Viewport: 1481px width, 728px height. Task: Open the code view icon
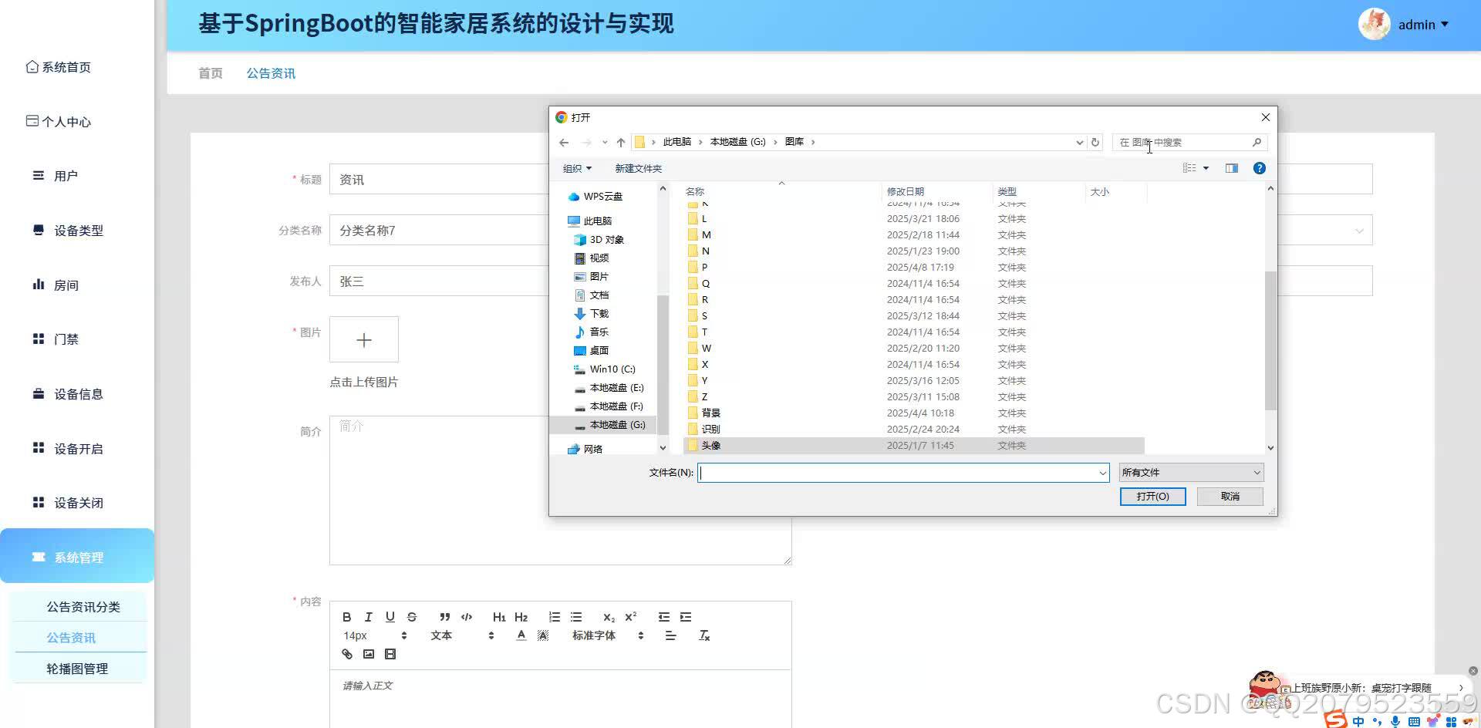click(467, 617)
